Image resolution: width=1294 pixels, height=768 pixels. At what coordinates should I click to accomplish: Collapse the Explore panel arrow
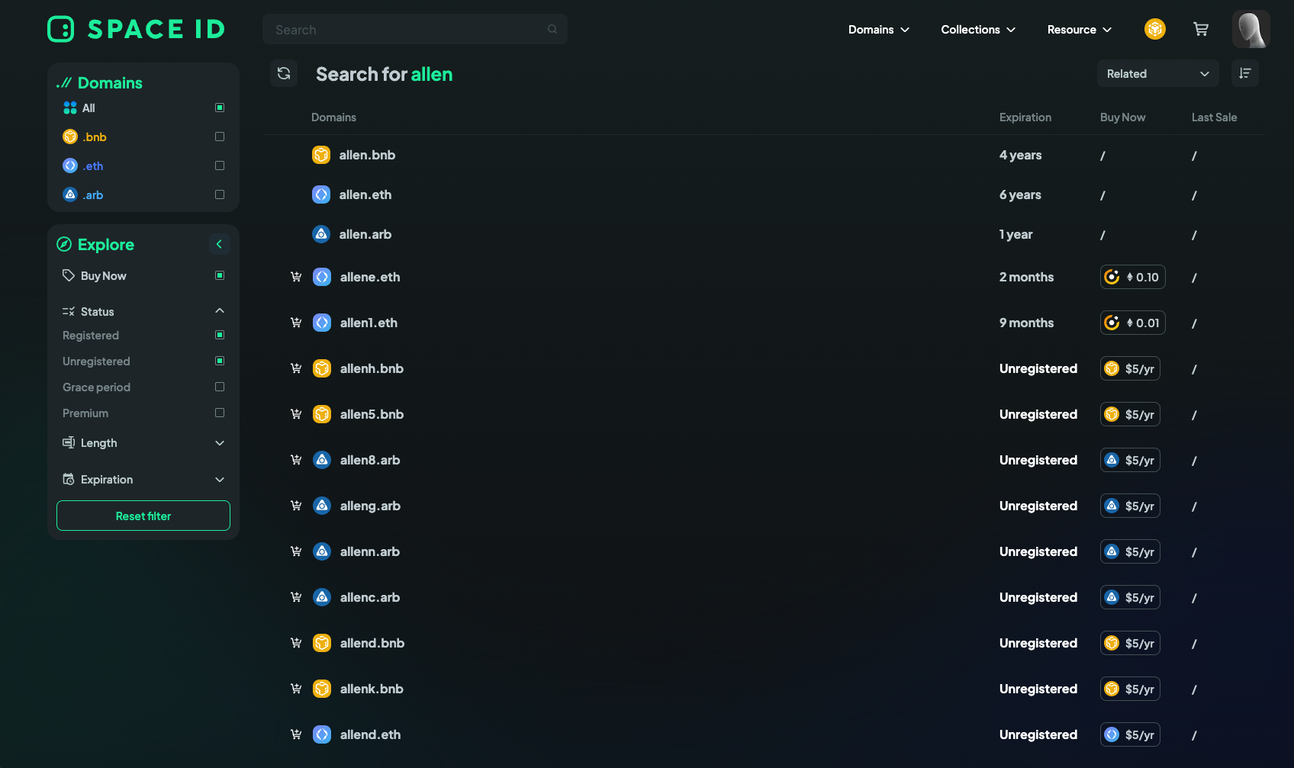click(x=219, y=244)
